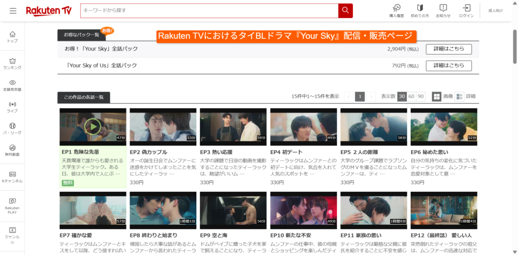Image resolution: width=518 pixels, height=255 pixels.
Task: Click EP10 新たな不安 title link
Action: (x=291, y=235)
